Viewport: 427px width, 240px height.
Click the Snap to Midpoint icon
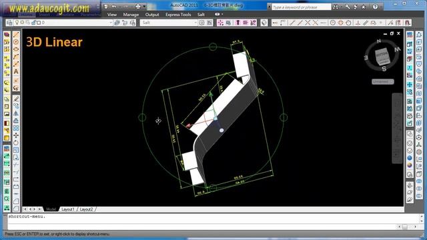tap(300, 23)
